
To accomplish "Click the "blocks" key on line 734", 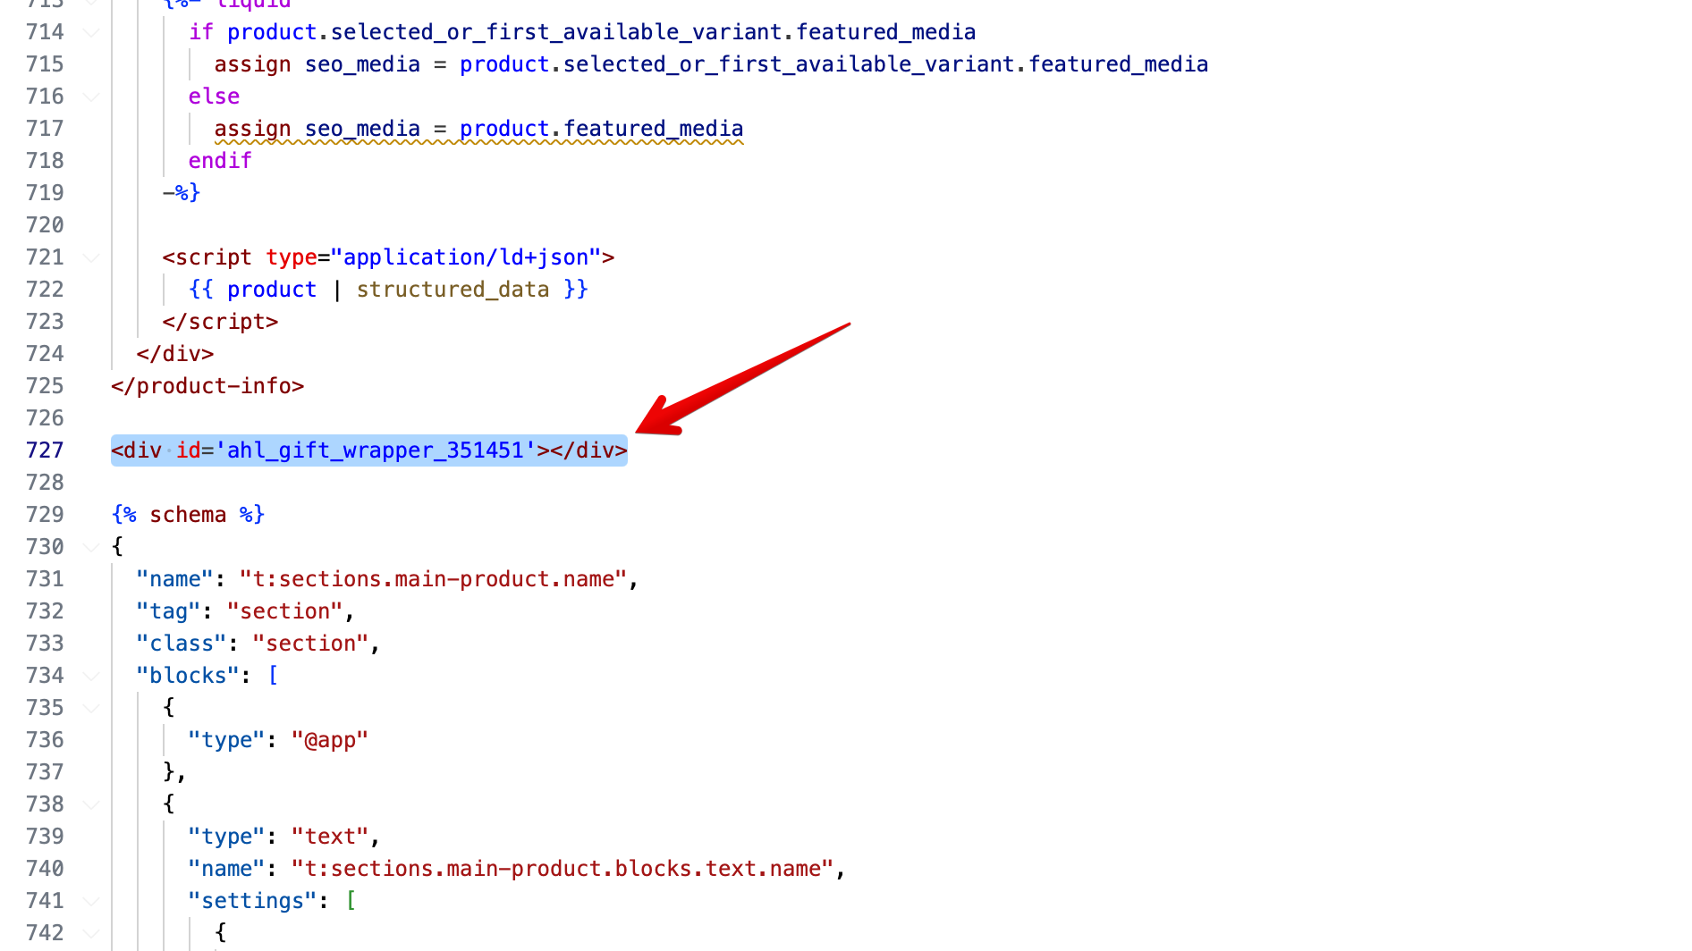I will click(188, 676).
